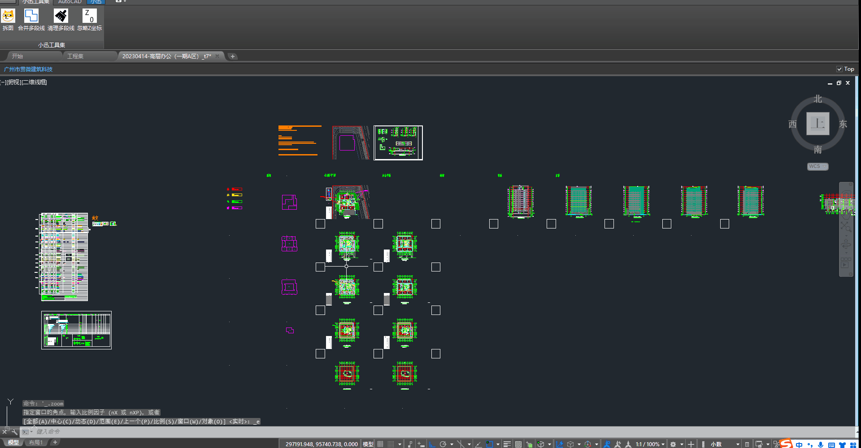The width and height of the screenshot is (861, 448).
Task: Open the annotation scale 1:1 / 100% dropdown
Action: click(x=650, y=444)
